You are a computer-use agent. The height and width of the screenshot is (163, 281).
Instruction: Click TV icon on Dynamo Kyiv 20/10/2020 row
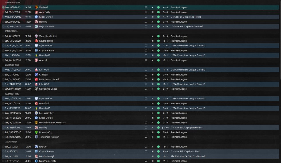click(146, 46)
